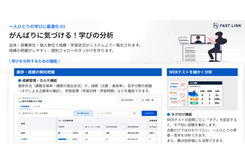Click the WEBテストを細かく分析 header bar

click(x=202, y=72)
